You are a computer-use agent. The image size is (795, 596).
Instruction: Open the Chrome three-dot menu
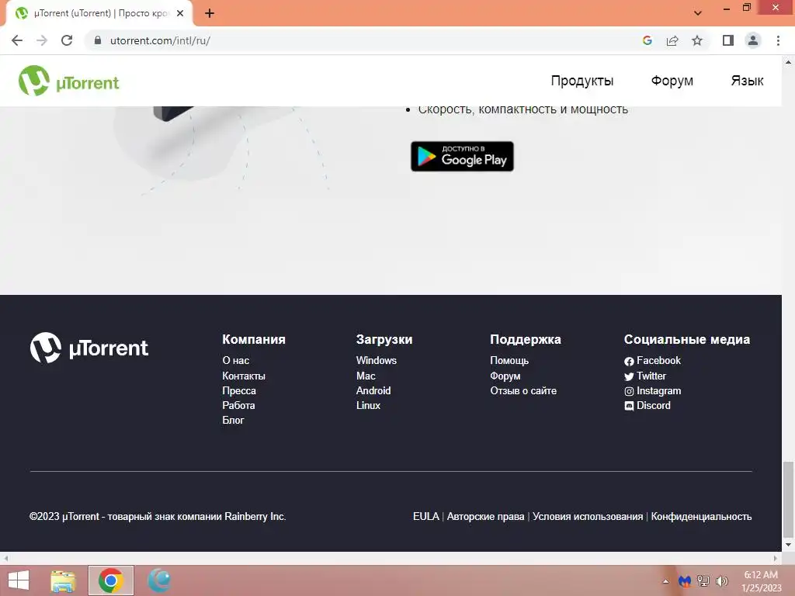778,40
